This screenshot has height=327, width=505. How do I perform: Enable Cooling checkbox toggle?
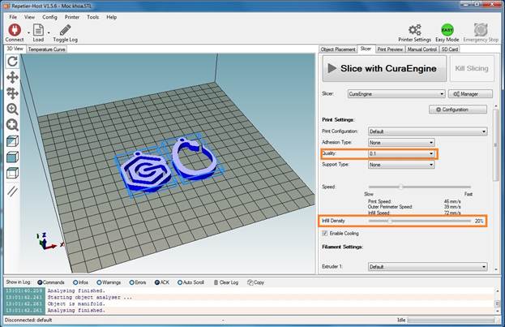pyautogui.click(x=326, y=233)
